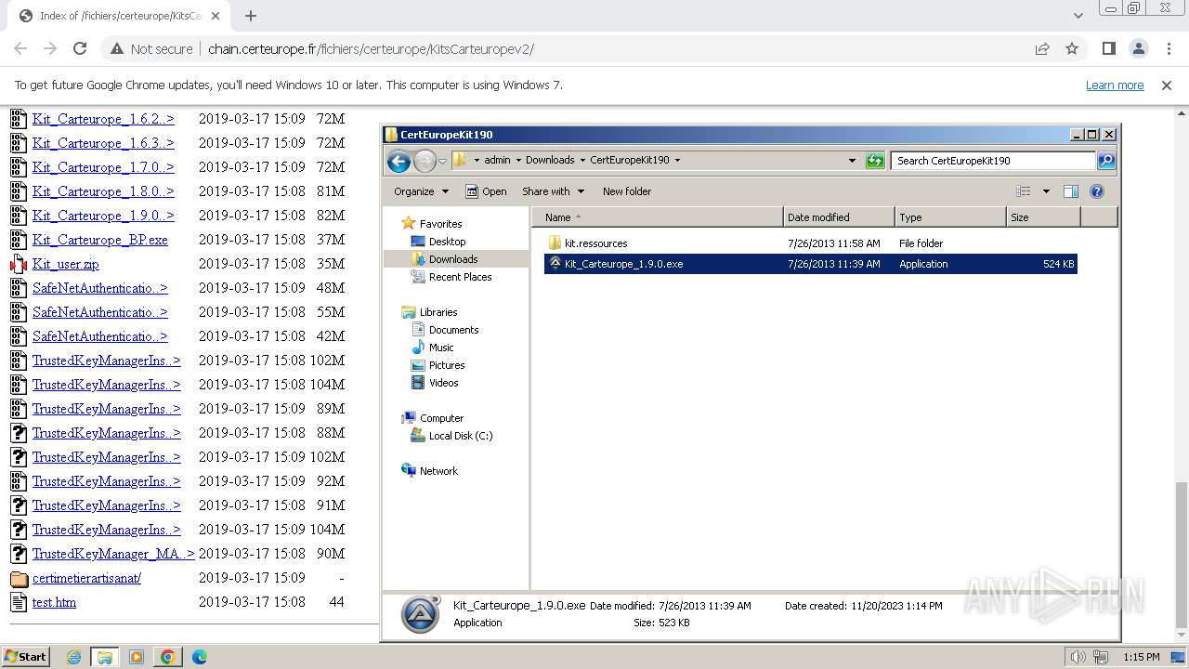Click the volume speaker tray icon
The image size is (1189, 669).
click(x=1078, y=657)
